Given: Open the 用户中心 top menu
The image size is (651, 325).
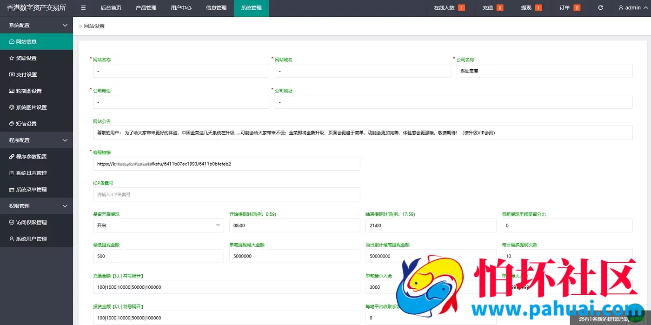Looking at the screenshot, I should [x=181, y=8].
